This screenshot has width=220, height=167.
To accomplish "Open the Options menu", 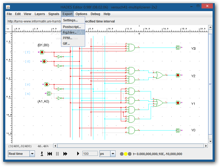I will point(81,14).
